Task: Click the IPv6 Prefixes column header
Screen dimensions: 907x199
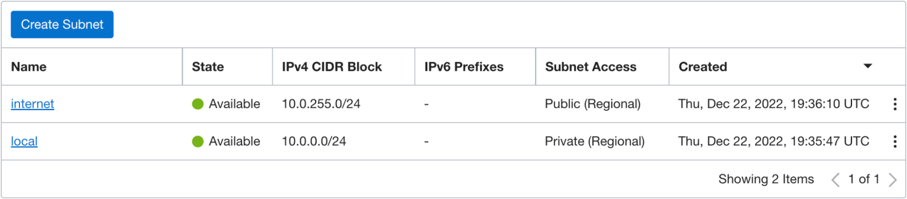Action: [464, 67]
